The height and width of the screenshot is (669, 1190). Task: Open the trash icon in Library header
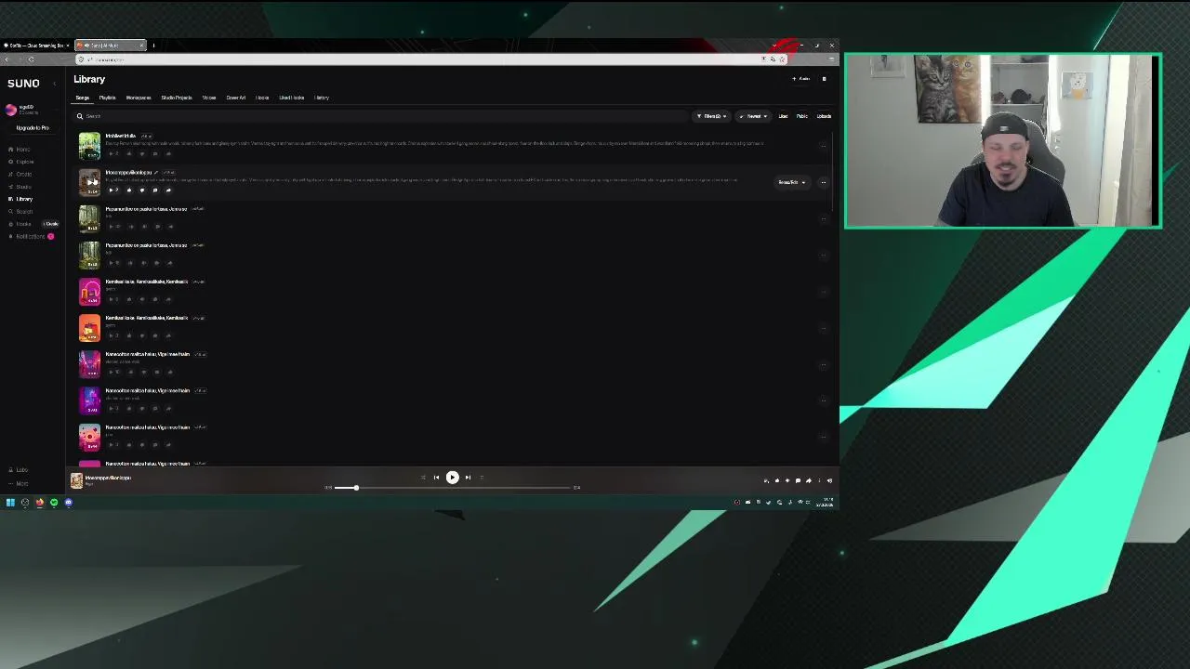824,79
